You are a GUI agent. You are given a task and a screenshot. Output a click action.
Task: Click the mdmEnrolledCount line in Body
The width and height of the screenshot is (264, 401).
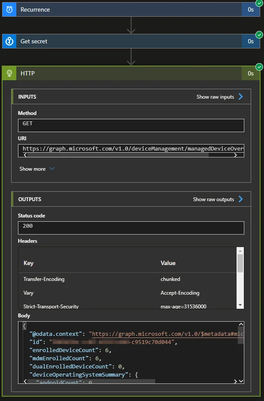coord(66,359)
